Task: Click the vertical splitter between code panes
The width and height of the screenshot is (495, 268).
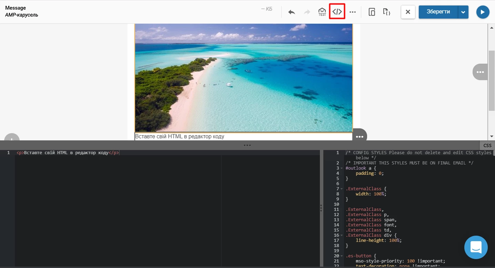Action: coord(321,208)
